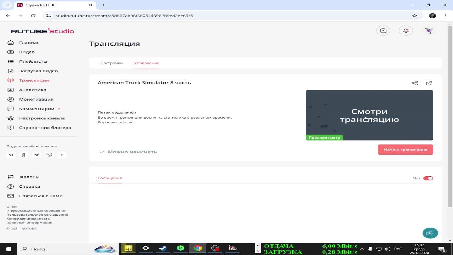The width and height of the screenshot is (453, 255).
Task: Go back in browser history
Action: [x=8, y=16]
